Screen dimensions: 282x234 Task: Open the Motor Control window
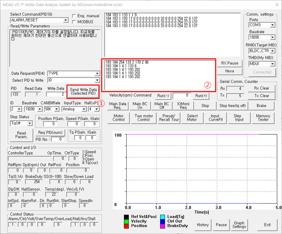point(118,118)
